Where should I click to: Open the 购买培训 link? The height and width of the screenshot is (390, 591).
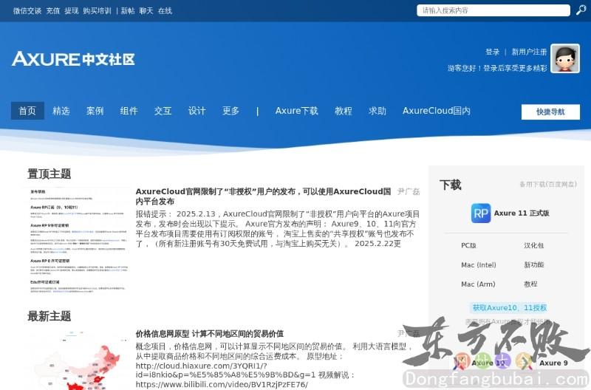(98, 11)
